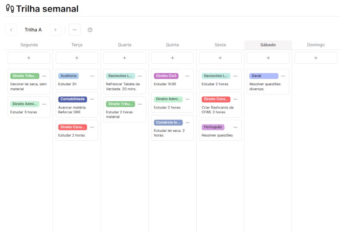
Task: Open options on Geral card
Action: click(283, 76)
